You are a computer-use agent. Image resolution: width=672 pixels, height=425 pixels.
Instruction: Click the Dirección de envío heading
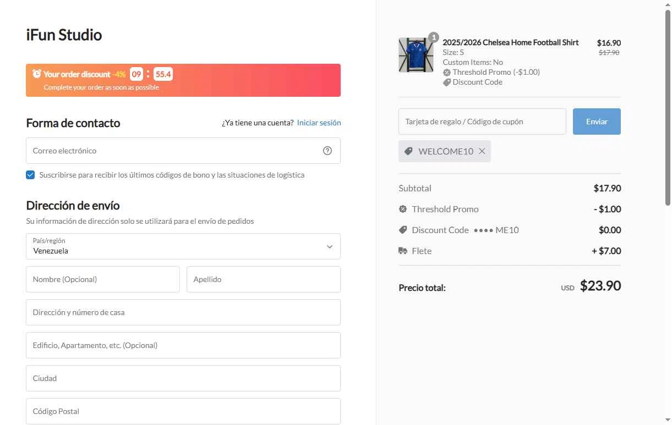click(73, 206)
